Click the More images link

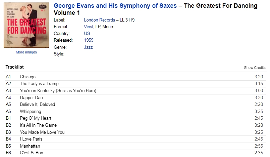point(26,52)
